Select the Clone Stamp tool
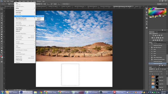This screenshot has height=94, width=168. click(2, 28)
